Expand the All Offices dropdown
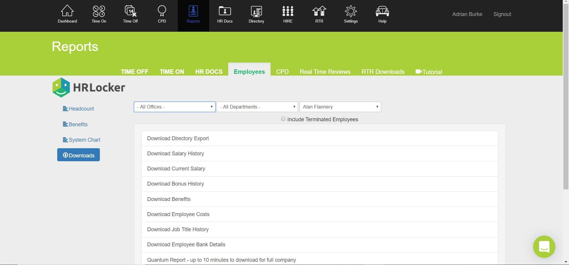 pyautogui.click(x=175, y=107)
